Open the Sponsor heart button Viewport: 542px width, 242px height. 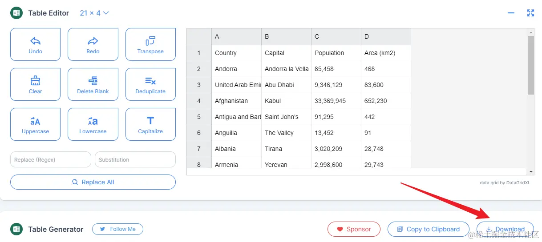[354, 229]
